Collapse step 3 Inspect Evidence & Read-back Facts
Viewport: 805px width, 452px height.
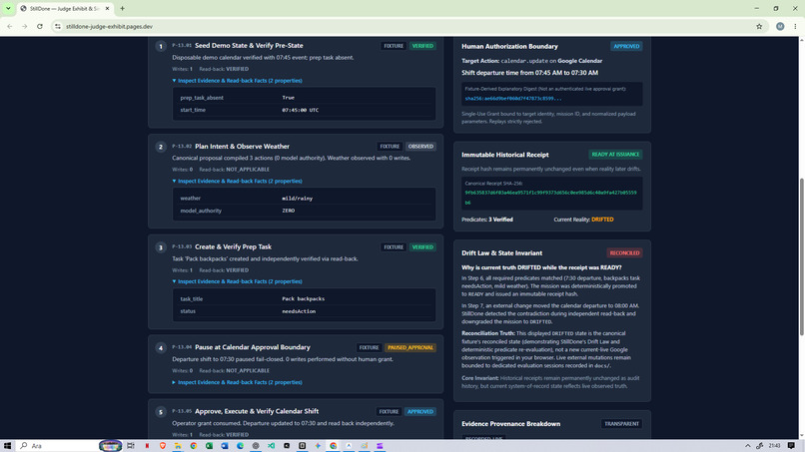[237, 281]
